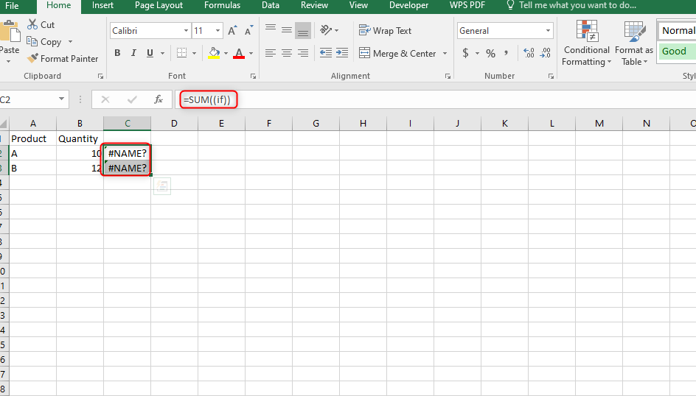Switch to the Review tab
The image size is (696, 396).
[x=314, y=5]
